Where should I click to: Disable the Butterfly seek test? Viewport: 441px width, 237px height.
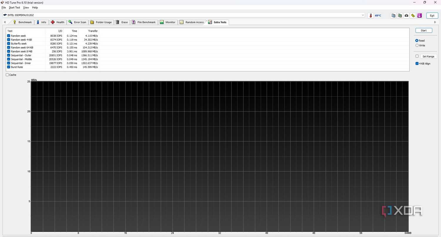pos(9,44)
